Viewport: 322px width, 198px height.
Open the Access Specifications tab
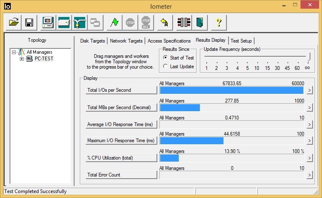(169, 41)
